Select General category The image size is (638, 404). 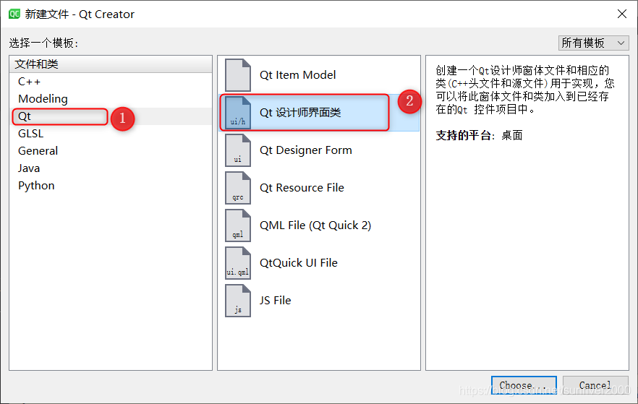pos(111,151)
